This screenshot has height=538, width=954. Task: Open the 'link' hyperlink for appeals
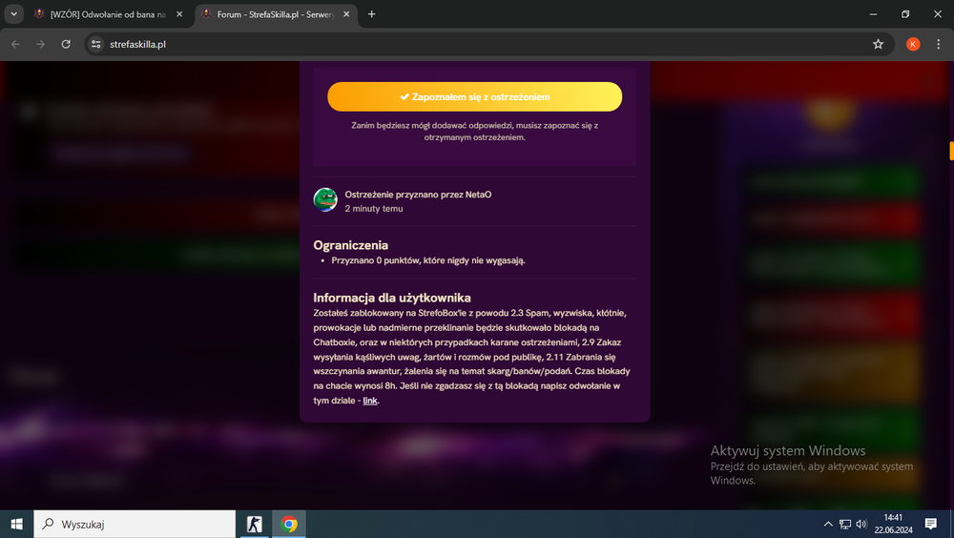click(x=370, y=401)
